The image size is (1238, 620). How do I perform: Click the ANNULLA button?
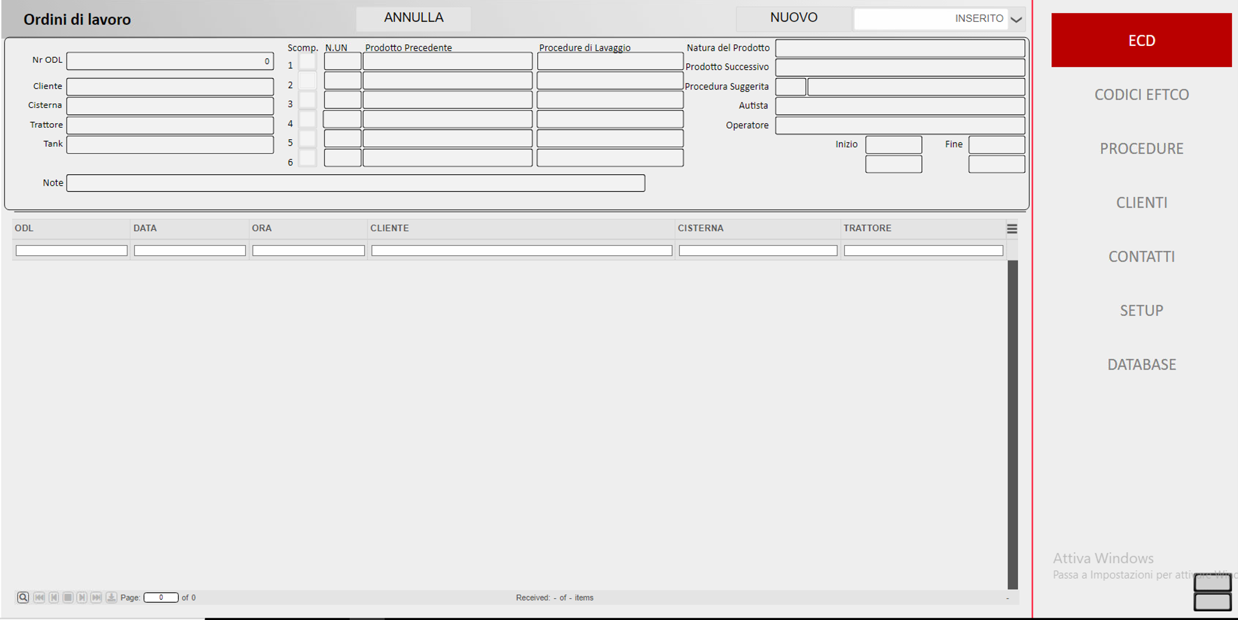click(413, 18)
